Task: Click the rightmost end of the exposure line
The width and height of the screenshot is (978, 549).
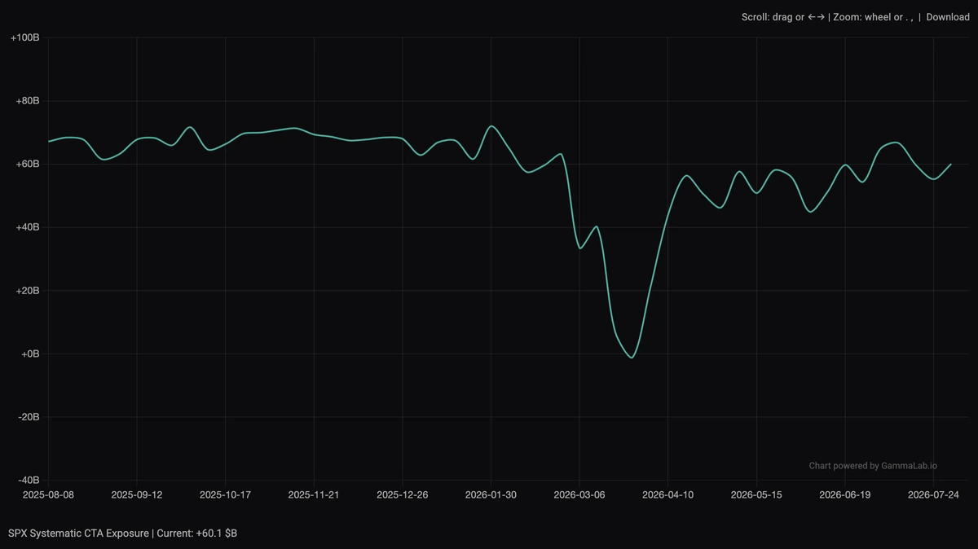Action: pyautogui.click(x=951, y=164)
